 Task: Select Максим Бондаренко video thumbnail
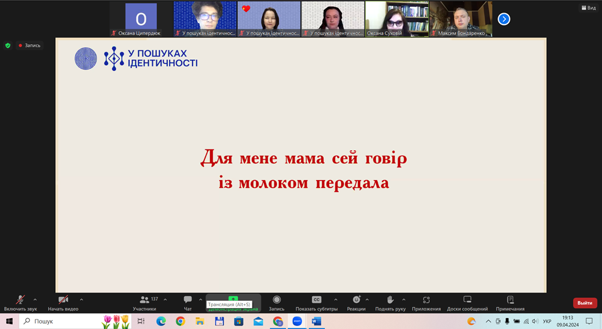tap(460, 19)
